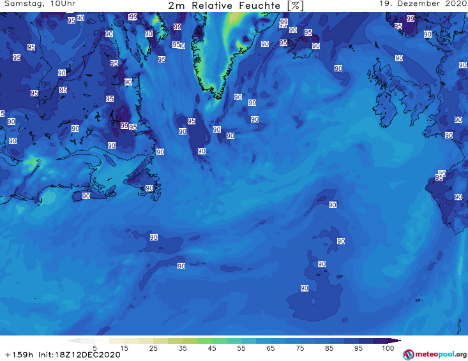Click the 99 contour label over Scandinavia

411,18
